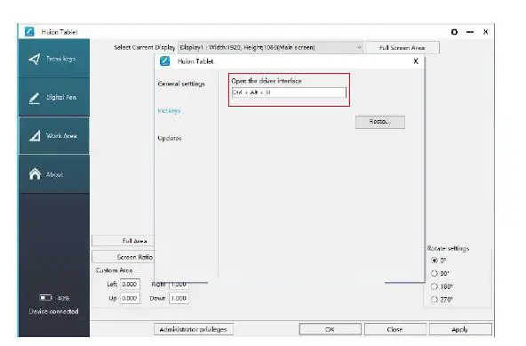This screenshot has width=526, height=346.
Task: Minimize the main Huion Tablet window
Action: (x=470, y=32)
